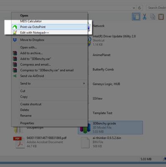The width and height of the screenshot is (166, 167).
Task: Select the AnimePlanet item
Action: click(x=102, y=55)
